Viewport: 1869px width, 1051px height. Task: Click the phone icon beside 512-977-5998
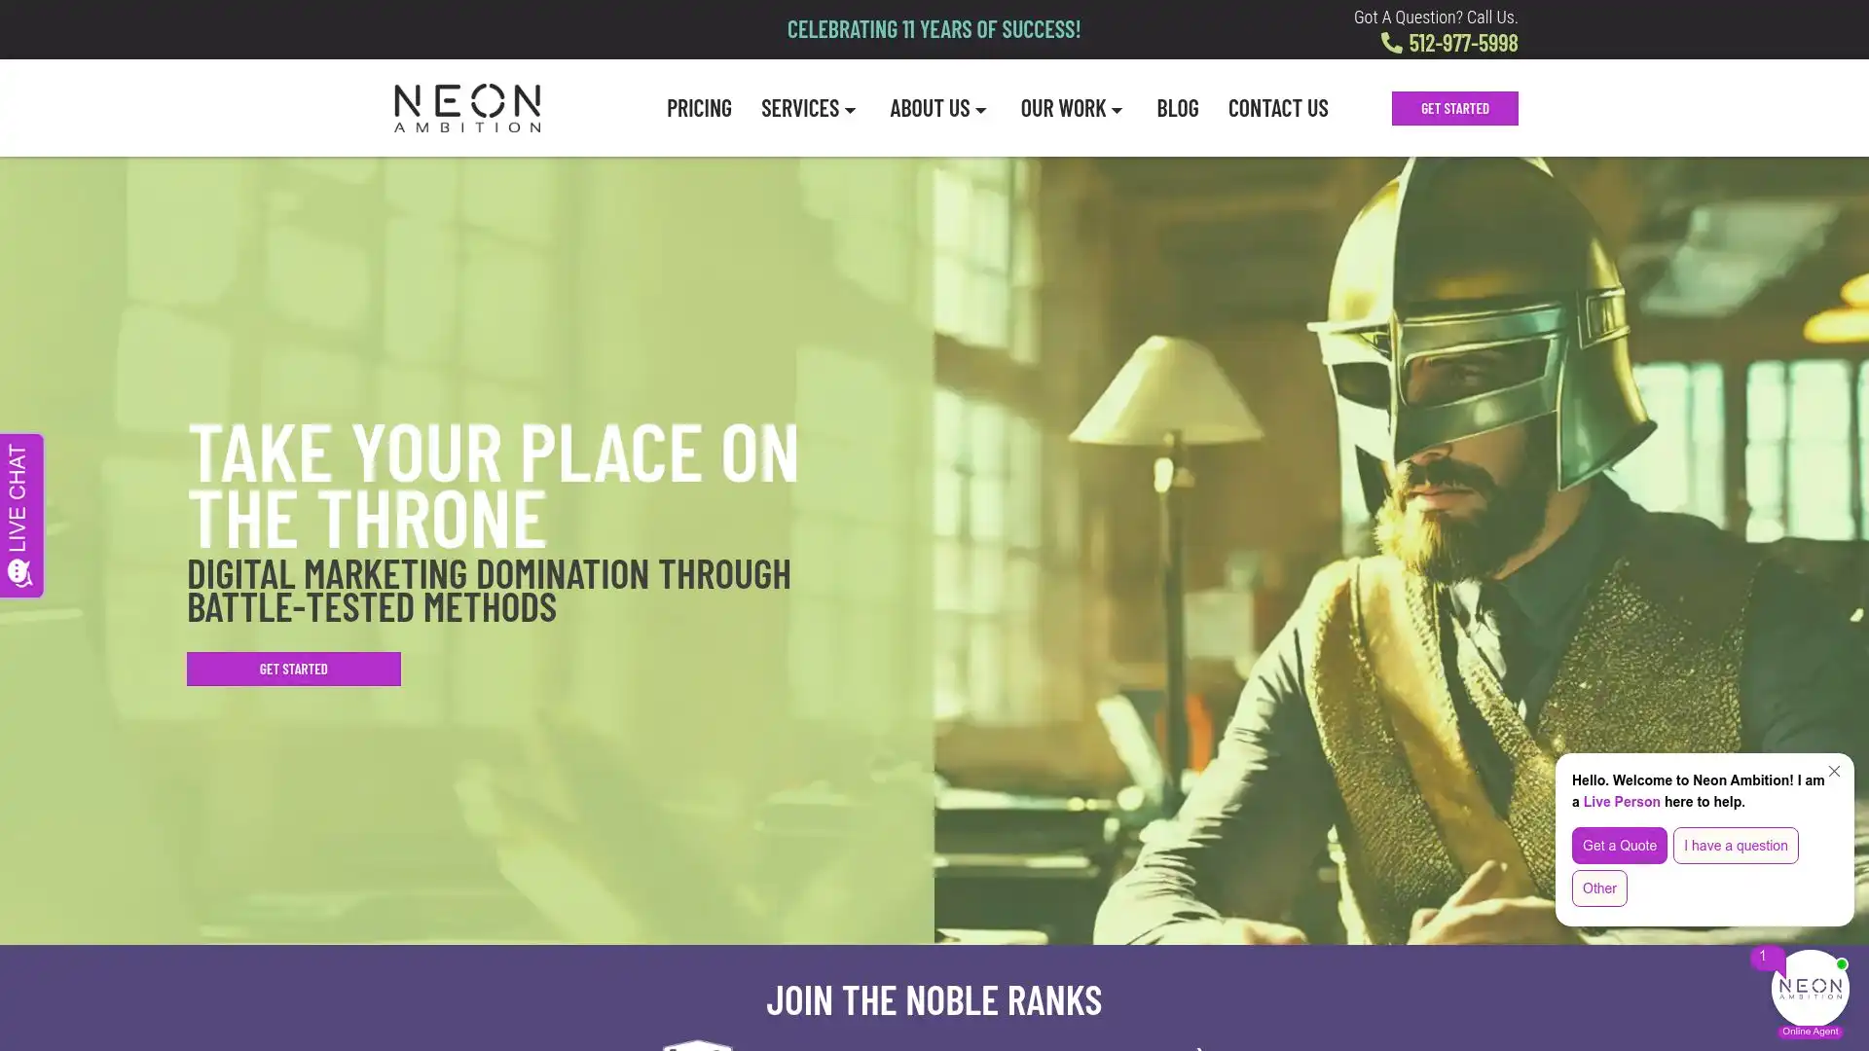[1391, 43]
